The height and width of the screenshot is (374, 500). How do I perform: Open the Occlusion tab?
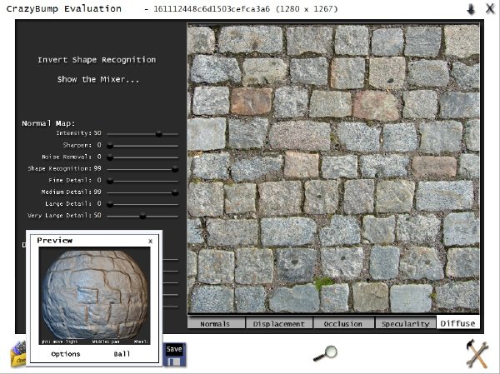[x=343, y=323]
